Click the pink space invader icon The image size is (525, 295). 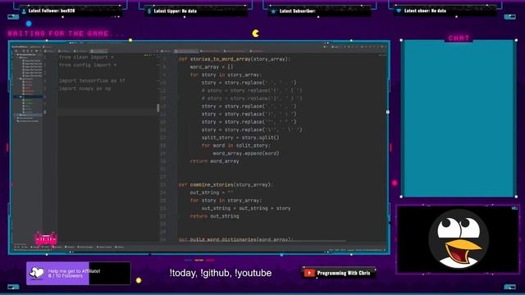46,238
